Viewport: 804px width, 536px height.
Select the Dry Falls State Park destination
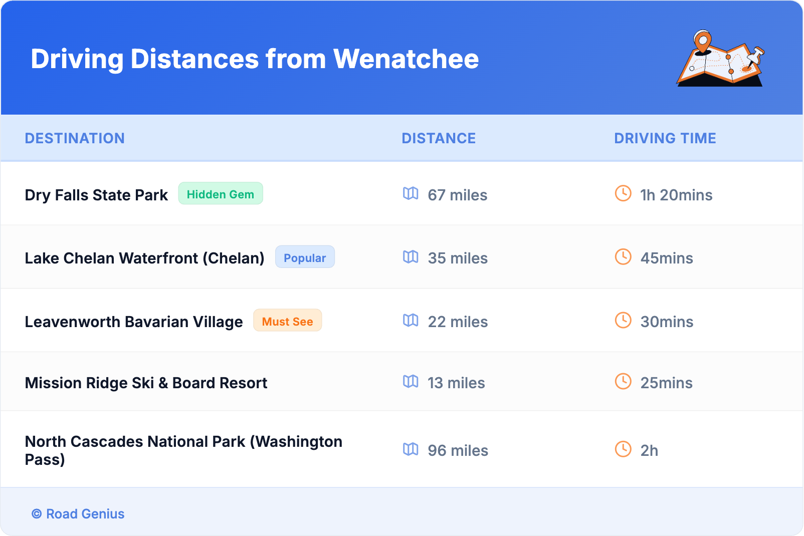(96, 195)
